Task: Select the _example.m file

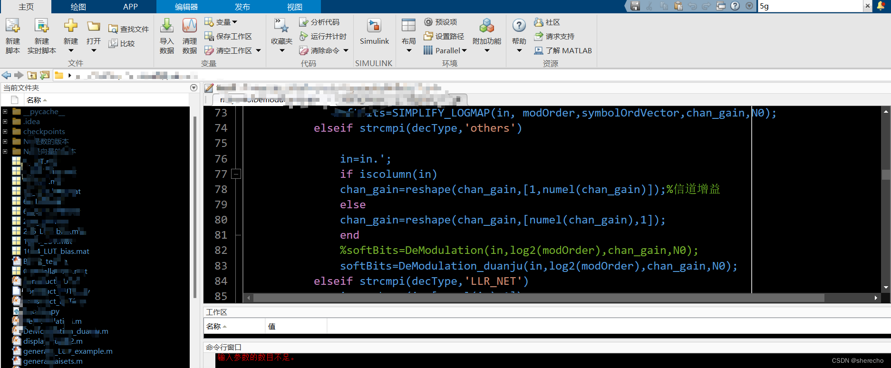Action: 68,351
